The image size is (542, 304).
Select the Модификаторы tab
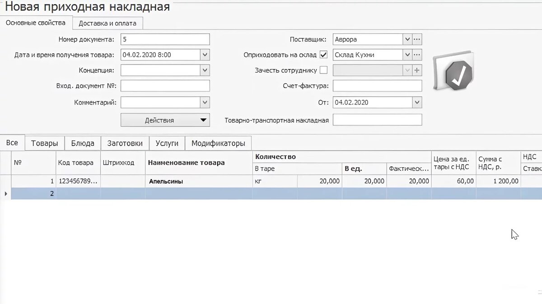click(219, 143)
